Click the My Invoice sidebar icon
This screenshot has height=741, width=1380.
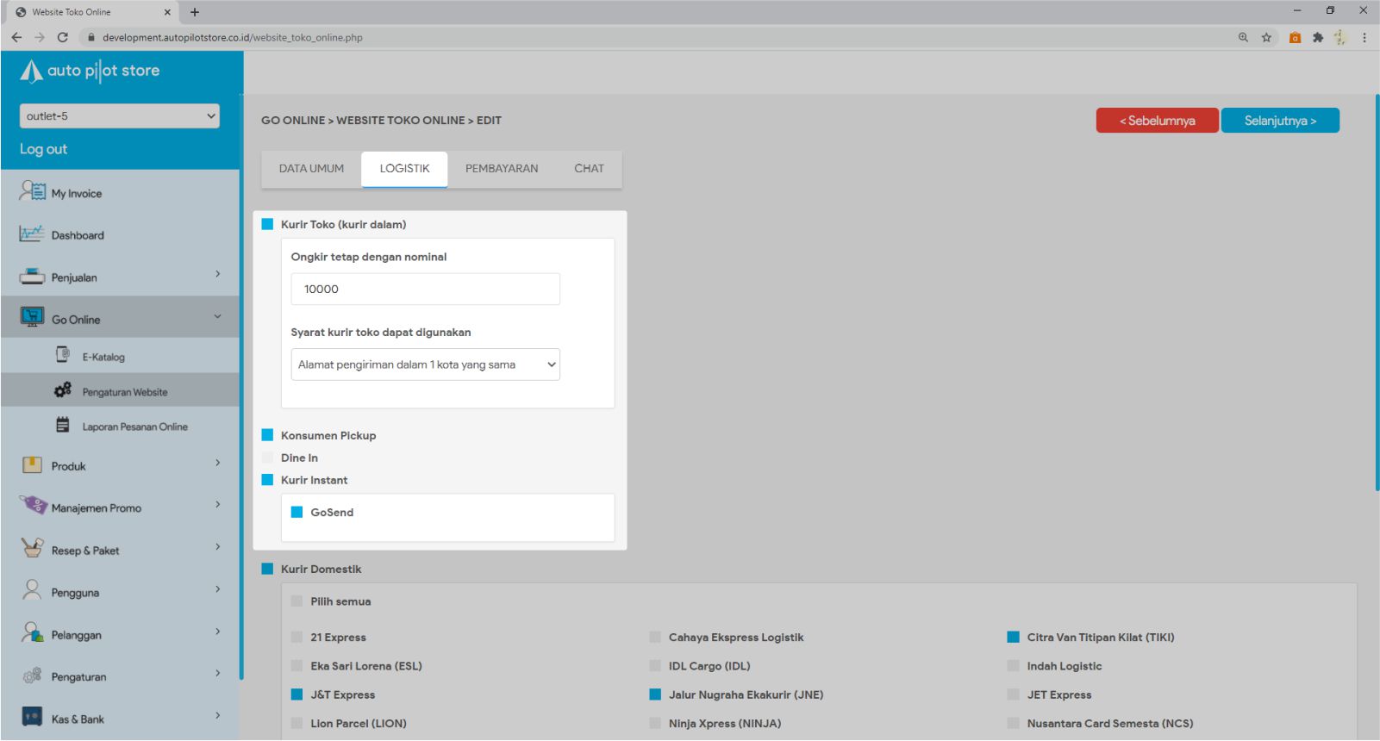point(33,191)
